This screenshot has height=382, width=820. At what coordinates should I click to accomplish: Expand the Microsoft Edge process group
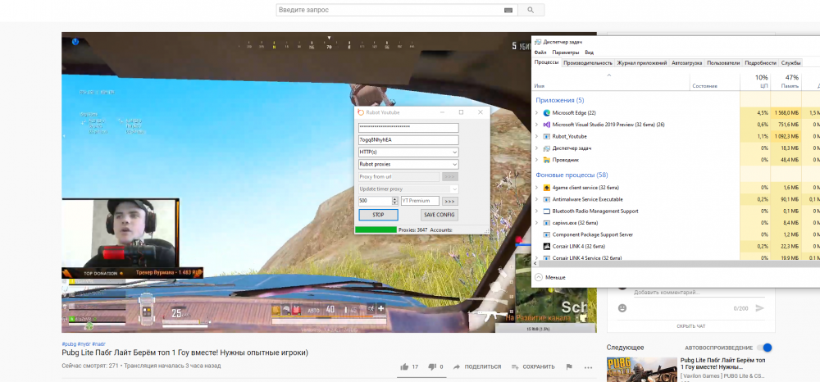536,112
